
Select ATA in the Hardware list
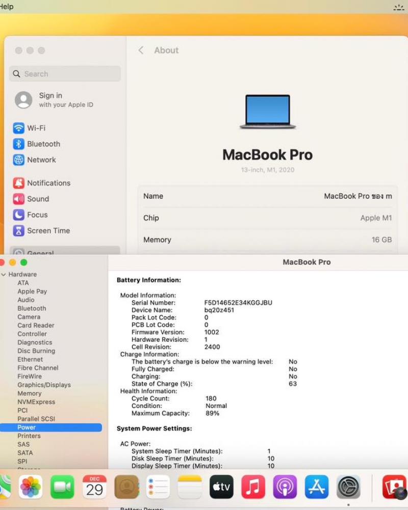click(x=23, y=283)
